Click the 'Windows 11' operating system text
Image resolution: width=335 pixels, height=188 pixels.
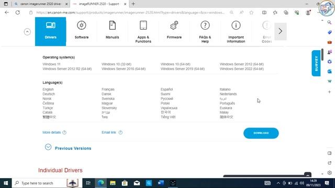tap(51, 64)
